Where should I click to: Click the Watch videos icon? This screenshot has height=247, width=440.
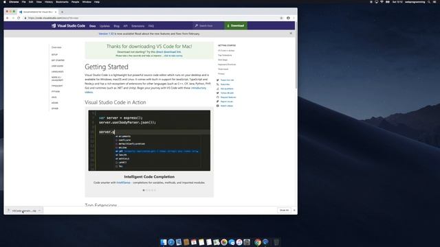[x=218, y=106]
